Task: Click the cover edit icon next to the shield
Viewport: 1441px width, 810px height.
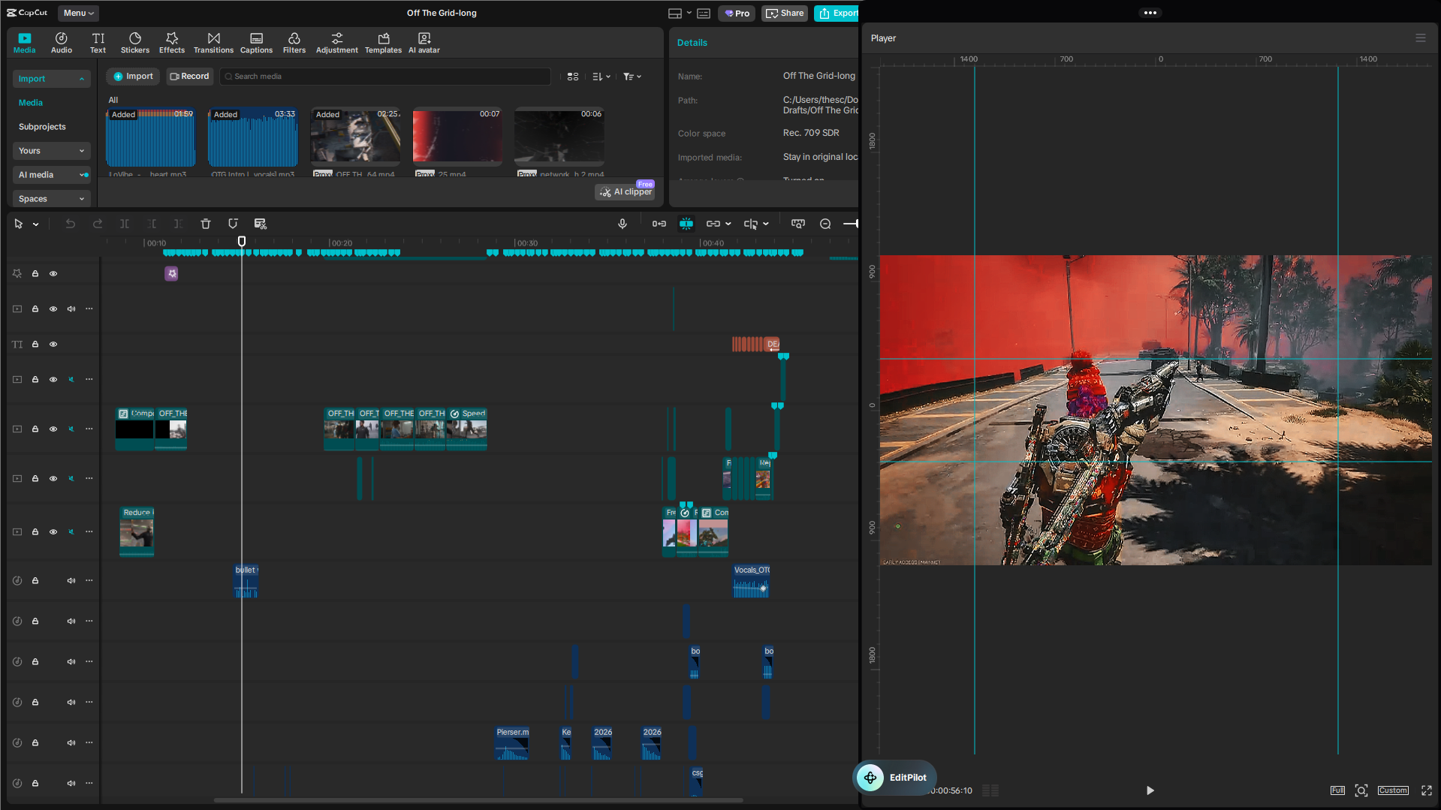Action: click(x=261, y=223)
